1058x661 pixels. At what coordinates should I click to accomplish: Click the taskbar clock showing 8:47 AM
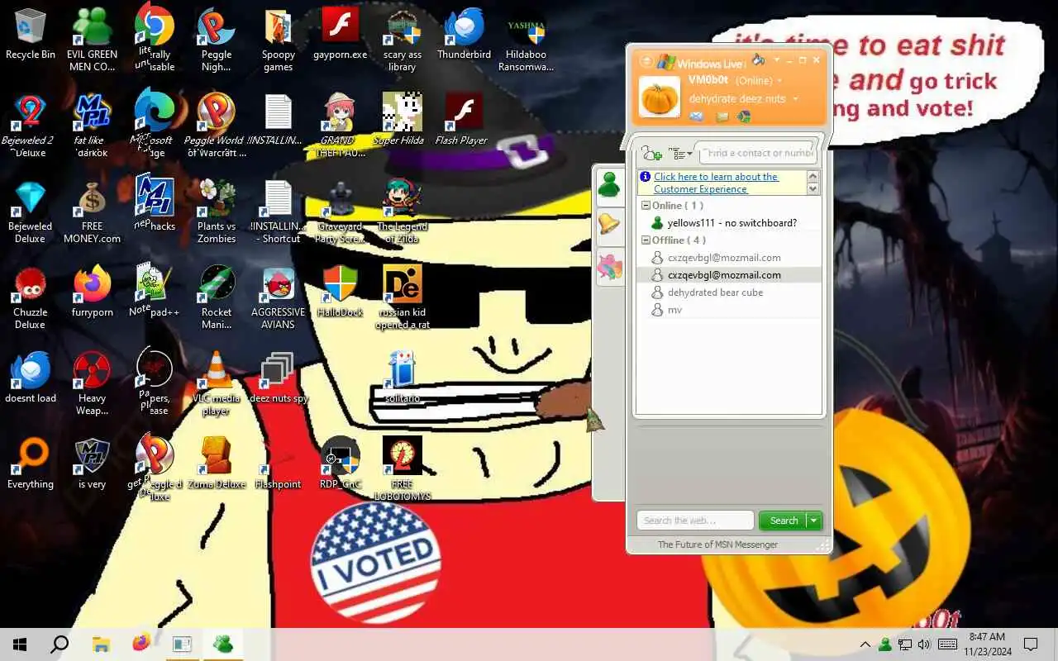tap(987, 644)
